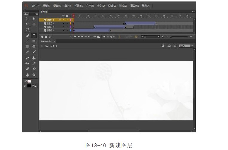
Task: Click the new layer icon below layers
Action: [x=42, y=36]
